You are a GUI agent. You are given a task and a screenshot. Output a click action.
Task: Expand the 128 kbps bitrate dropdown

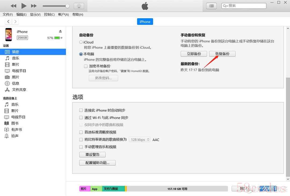click(140, 140)
